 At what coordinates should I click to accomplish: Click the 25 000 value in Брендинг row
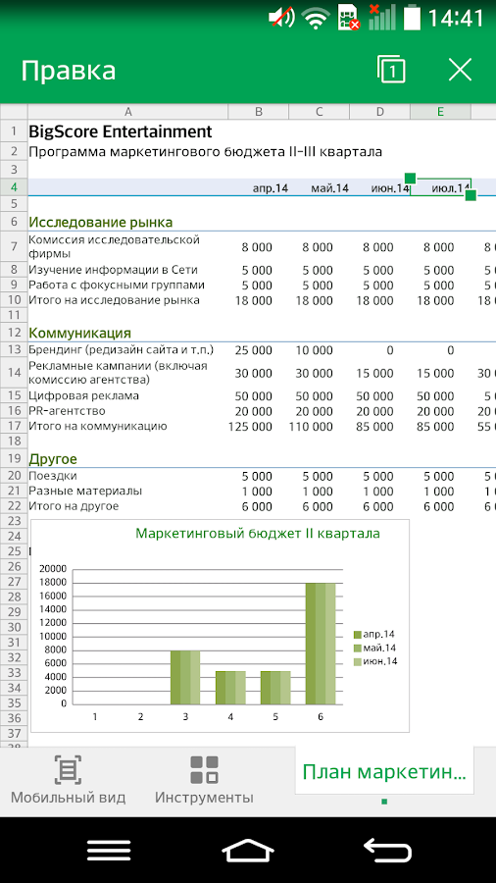(x=254, y=350)
